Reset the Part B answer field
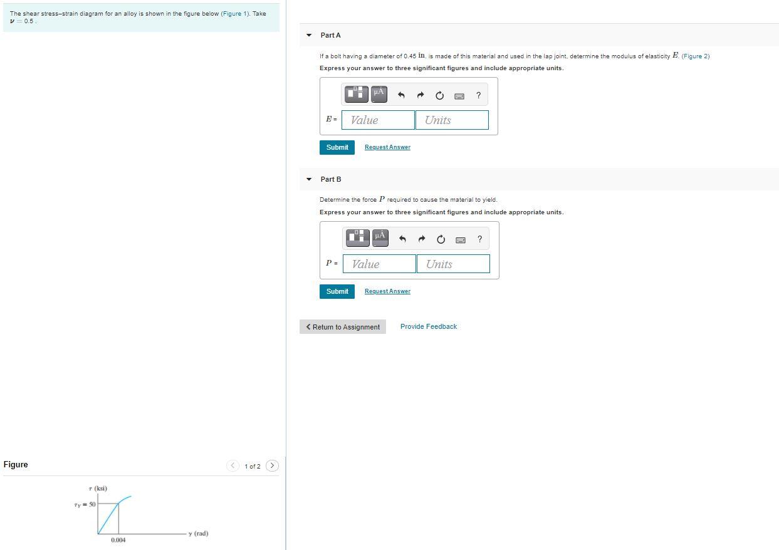 click(x=441, y=239)
